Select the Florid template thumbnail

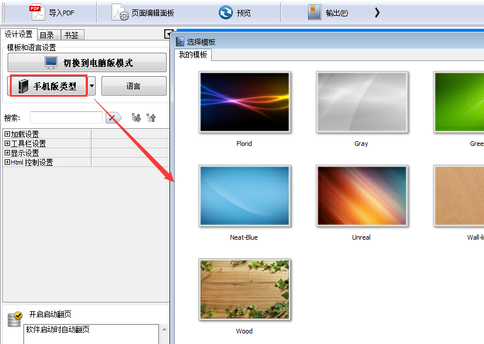tap(244, 103)
